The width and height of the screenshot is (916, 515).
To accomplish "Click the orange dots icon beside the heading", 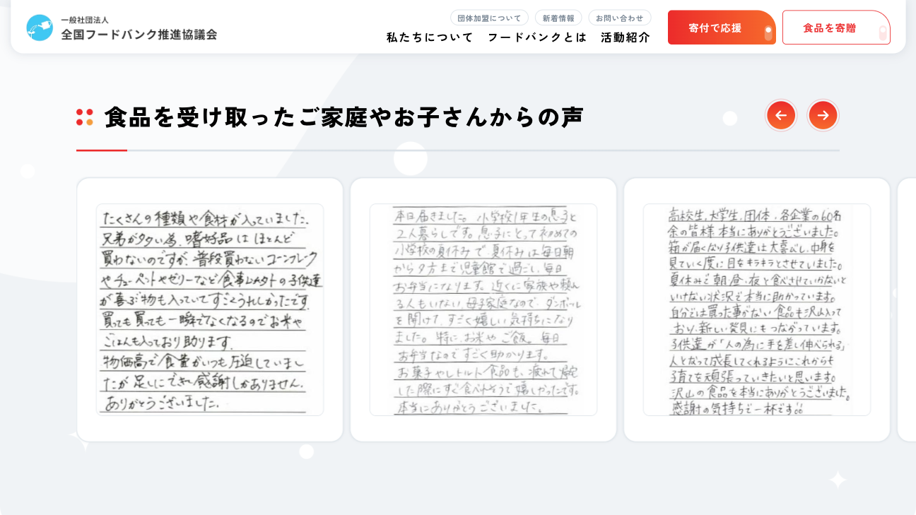I will 83,115.
